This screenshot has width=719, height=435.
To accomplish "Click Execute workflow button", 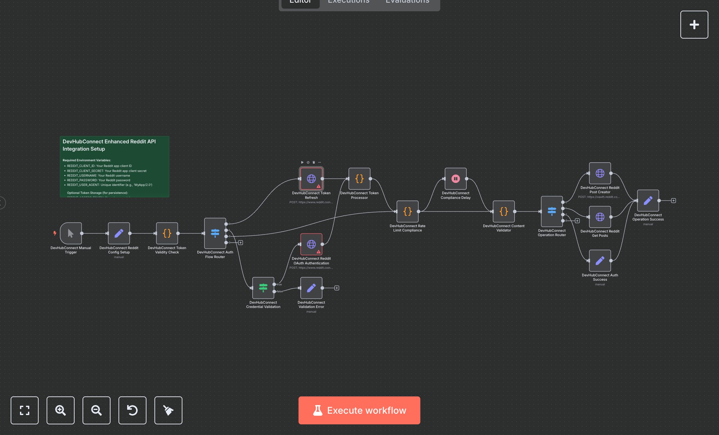I will [x=359, y=410].
